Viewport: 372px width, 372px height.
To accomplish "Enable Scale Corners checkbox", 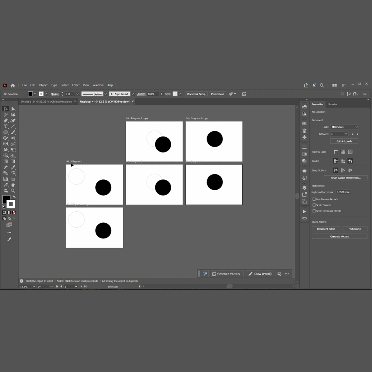I will pos(314,205).
